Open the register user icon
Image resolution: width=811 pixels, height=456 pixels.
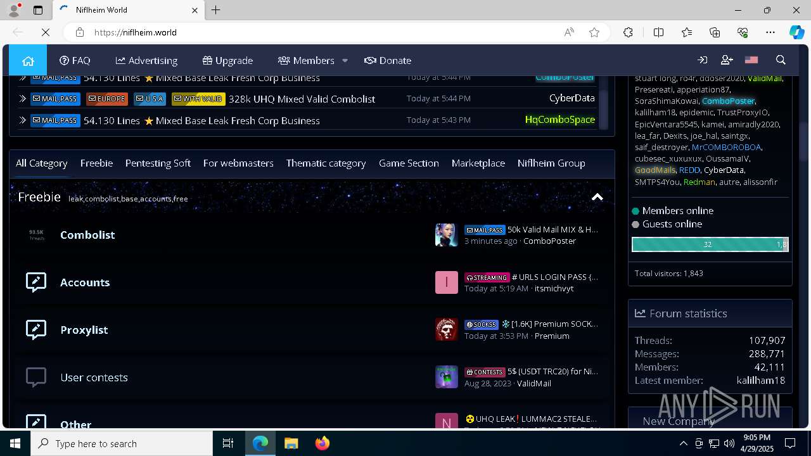coord(727,60)
